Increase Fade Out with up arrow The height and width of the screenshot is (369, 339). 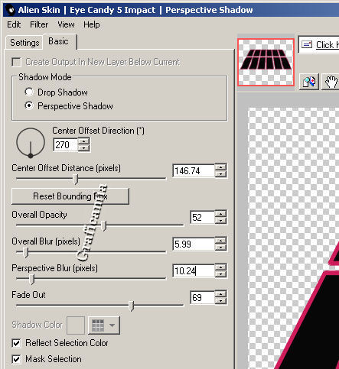point(221,294)
